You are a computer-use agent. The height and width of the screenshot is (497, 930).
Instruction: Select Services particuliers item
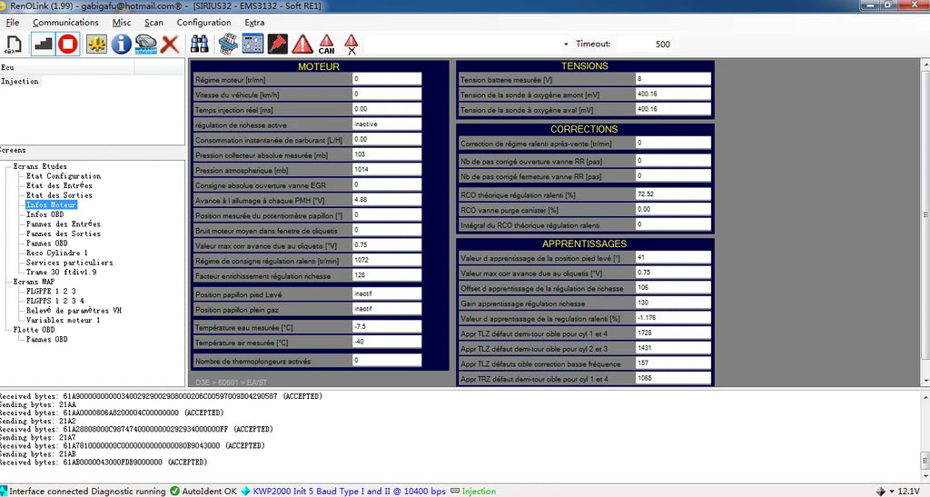pyautogui.click(x=69, y=263)
